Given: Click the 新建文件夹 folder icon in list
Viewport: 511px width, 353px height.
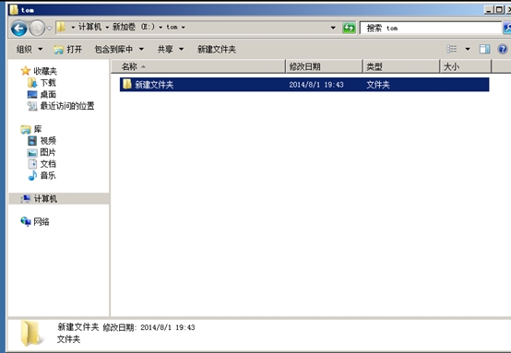Looking at the screenshot, I should pyautogui.click(x=126, y=85).
